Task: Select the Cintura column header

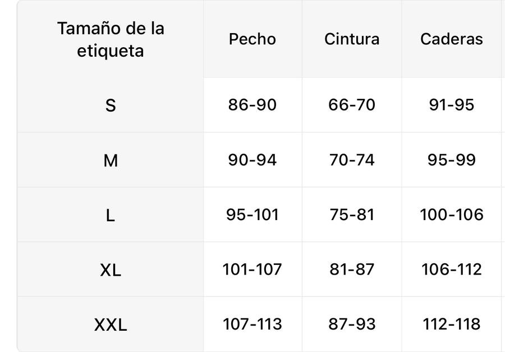Action: (x=352, y=39)
